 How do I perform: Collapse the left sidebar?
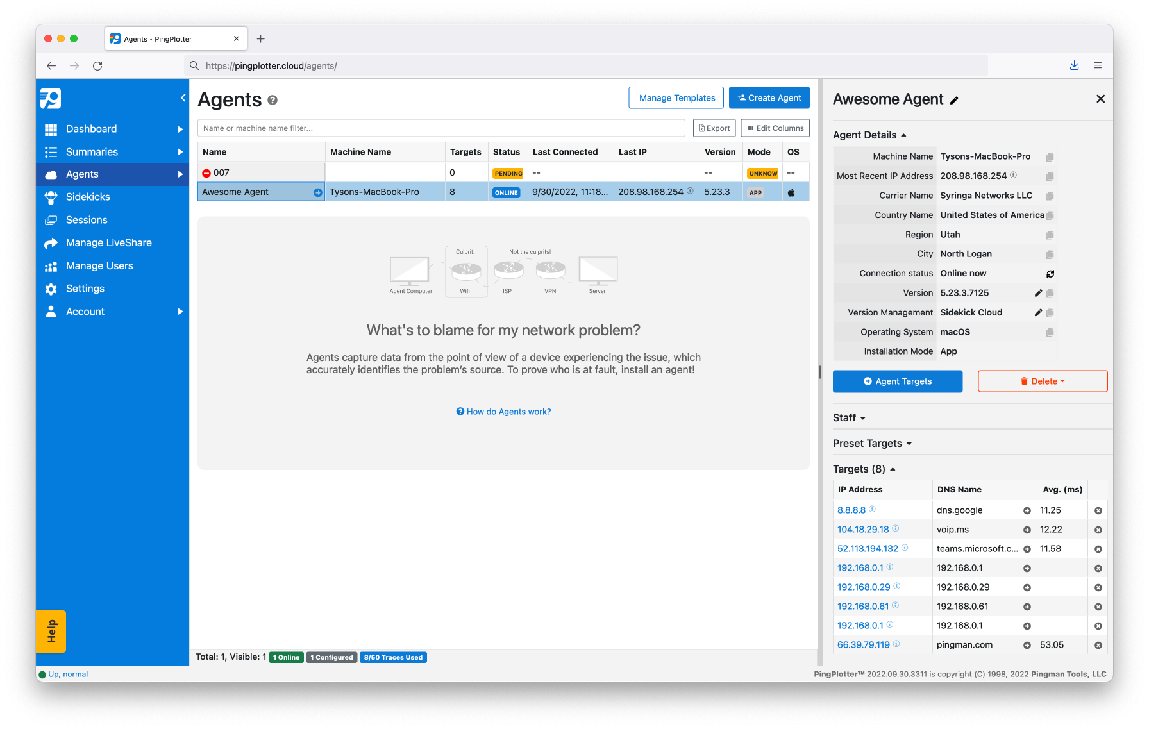click(183, 98)
